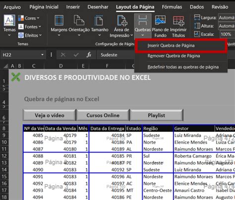The image size is (235, 200).
Task: Select the Layout da Página tab
Action: [x=135, y=7]
